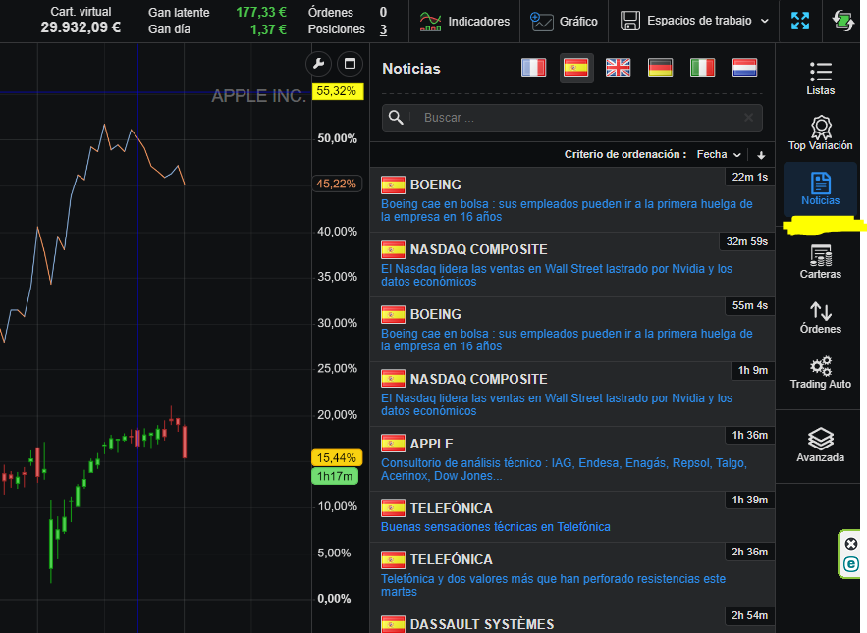Click the green circular e widget icon

(x=851, y=564)
